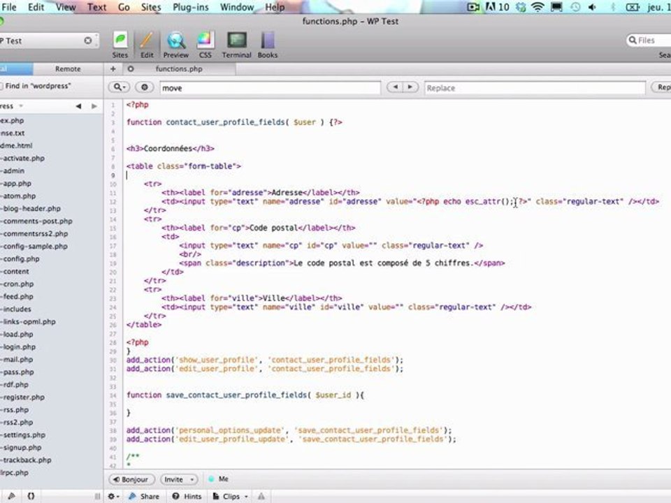The width and height of the screenshot is (671, 503).
Task: Click the Bonjour button
Action: 131,479
